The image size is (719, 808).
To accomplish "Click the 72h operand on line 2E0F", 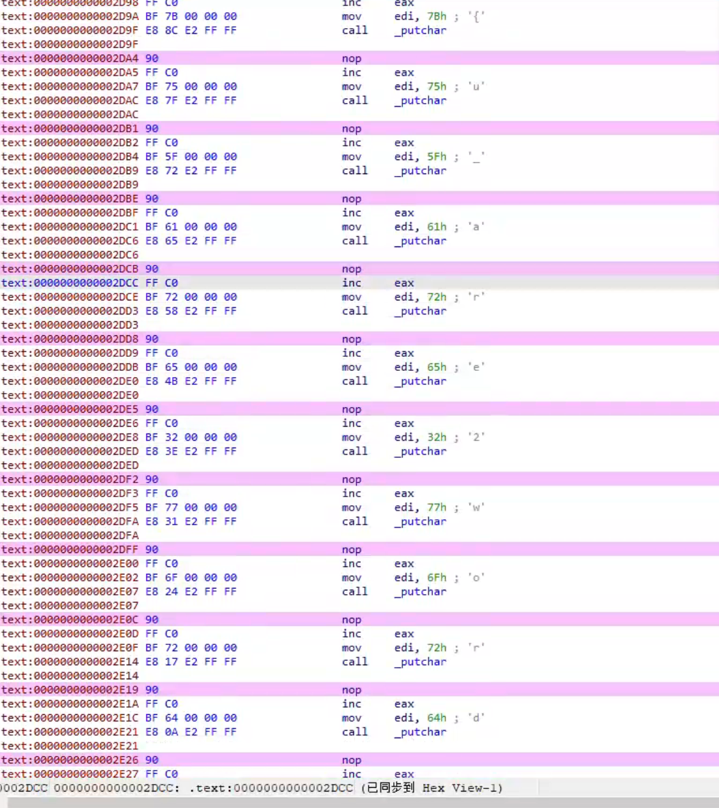I will (x=437, y=648).
